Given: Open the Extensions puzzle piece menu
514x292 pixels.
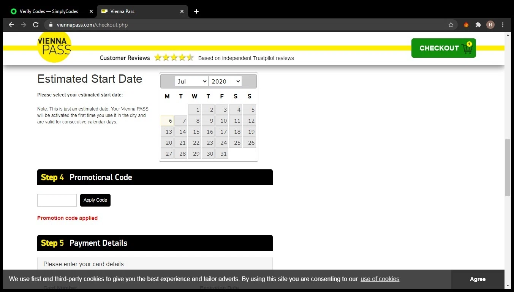Looking at the screenshot, I should click(478, 25).
